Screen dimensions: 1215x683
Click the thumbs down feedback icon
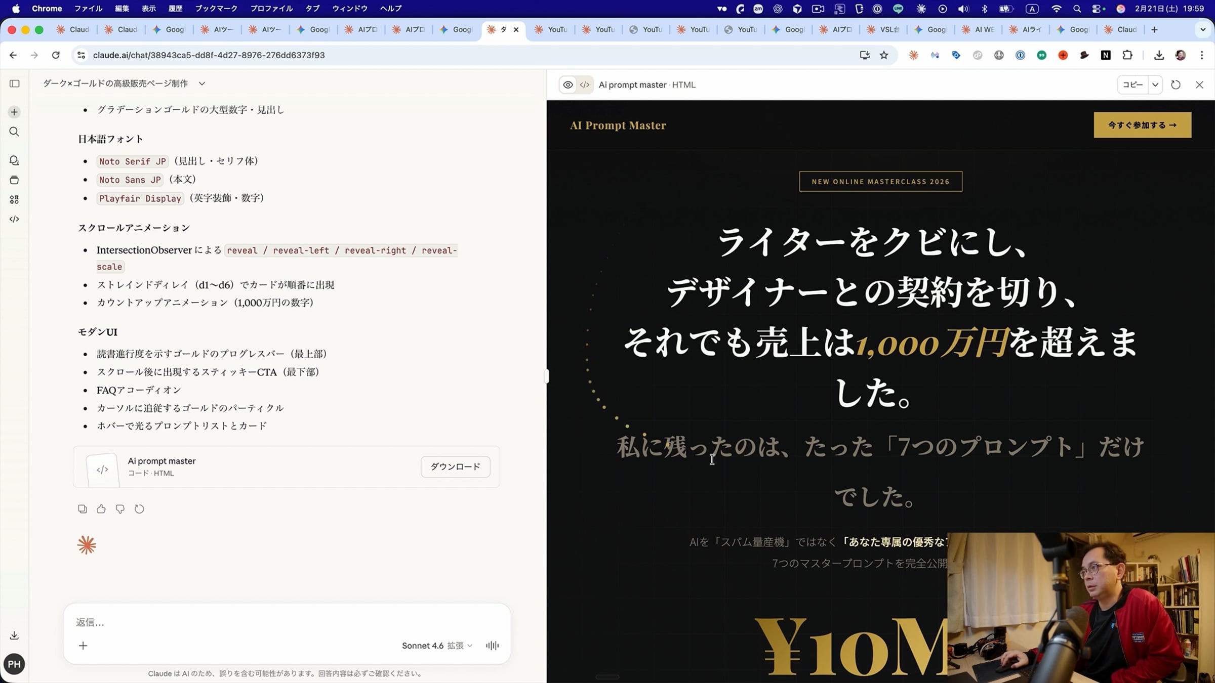120,509
